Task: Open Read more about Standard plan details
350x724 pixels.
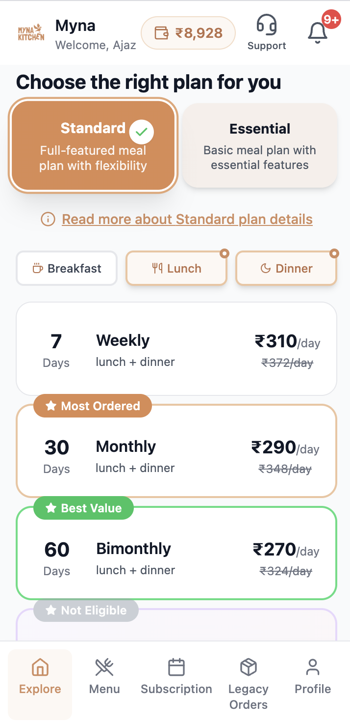Action: pos(187,219)
